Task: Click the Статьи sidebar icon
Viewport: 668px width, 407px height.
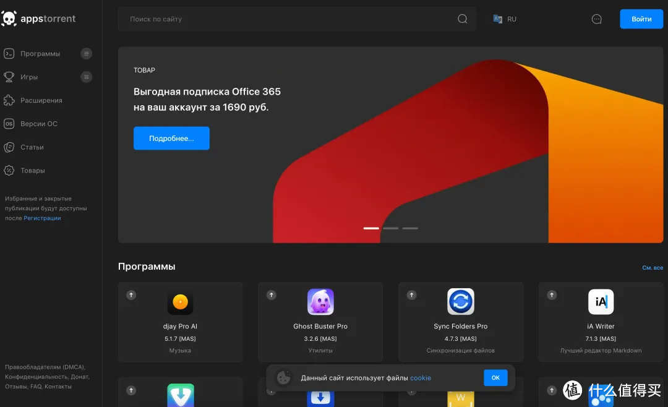Action: pyautogui.click(x=9, y=147)
